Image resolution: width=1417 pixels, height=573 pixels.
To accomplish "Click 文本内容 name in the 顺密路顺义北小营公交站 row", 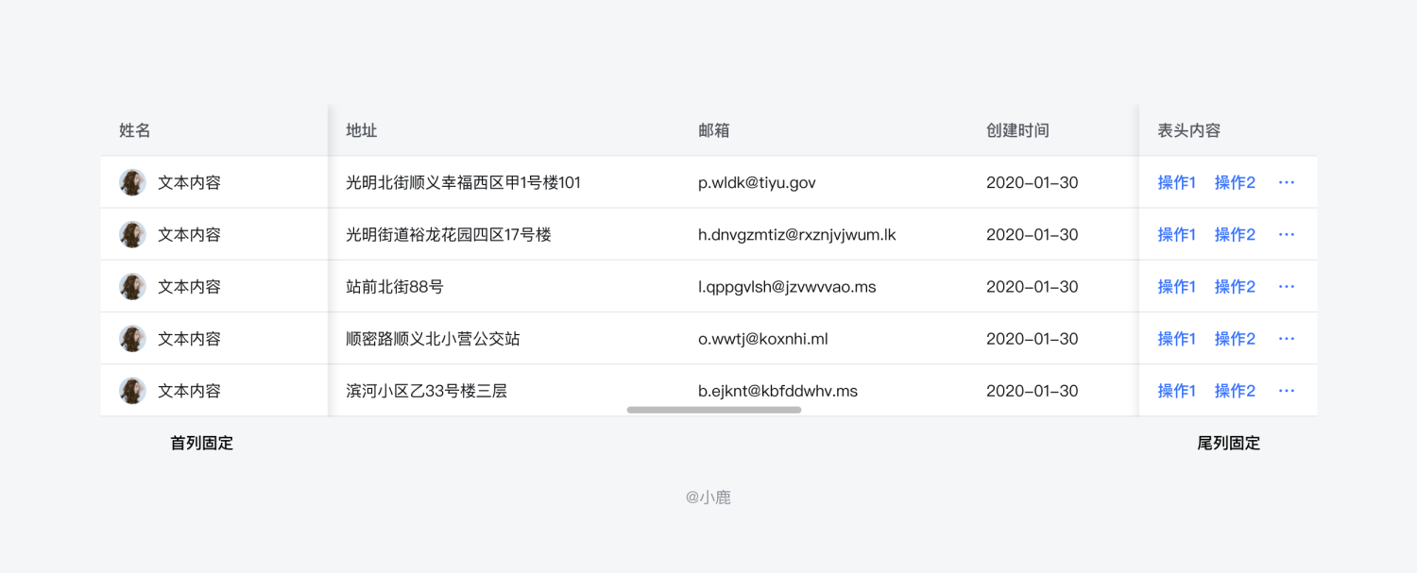I will click(189, 338).
